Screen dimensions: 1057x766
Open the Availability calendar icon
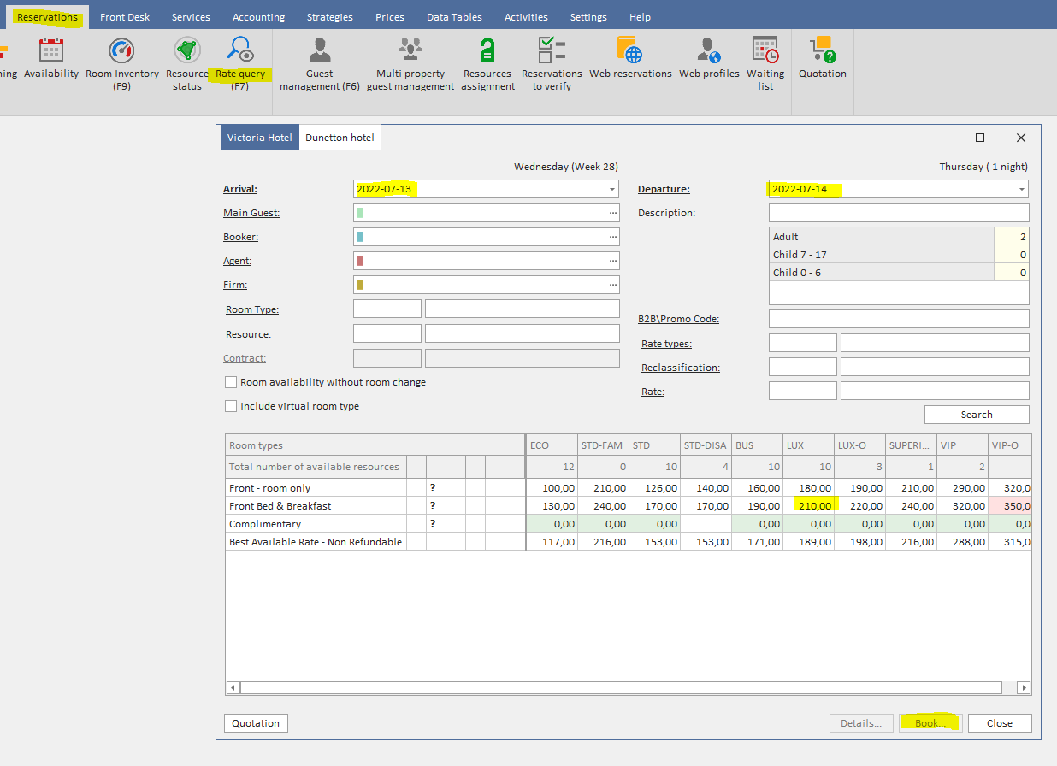coord(51,58)
